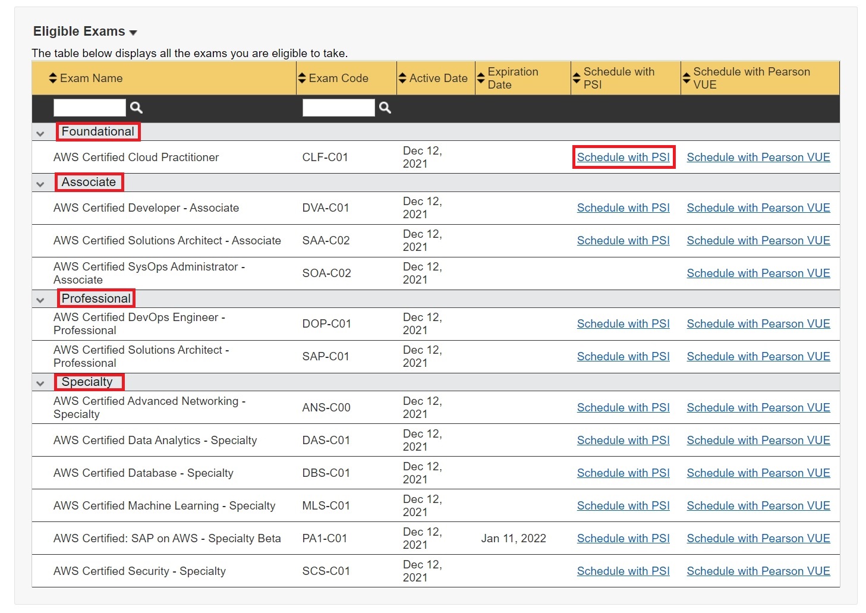Select the Jan 11, 2022 expiration date

point(514,538)
